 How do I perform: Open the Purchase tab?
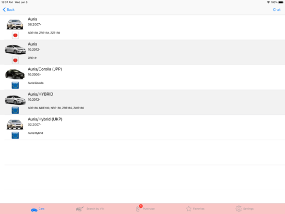(145, 208)
